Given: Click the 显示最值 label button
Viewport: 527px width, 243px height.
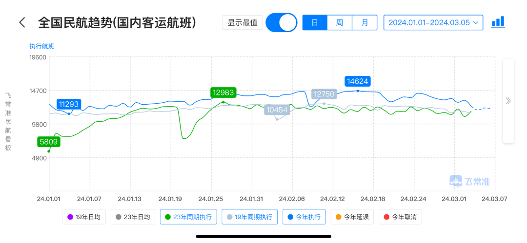Looking at the screenshot, I should pos(242,22).
